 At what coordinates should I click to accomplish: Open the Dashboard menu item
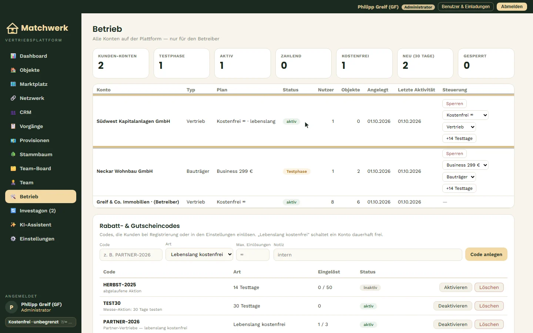pos(41,56)
